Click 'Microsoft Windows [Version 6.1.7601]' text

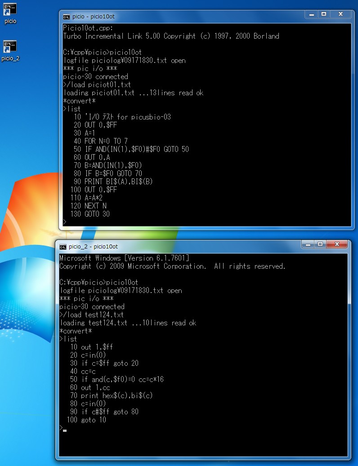(x=124, y=258)
